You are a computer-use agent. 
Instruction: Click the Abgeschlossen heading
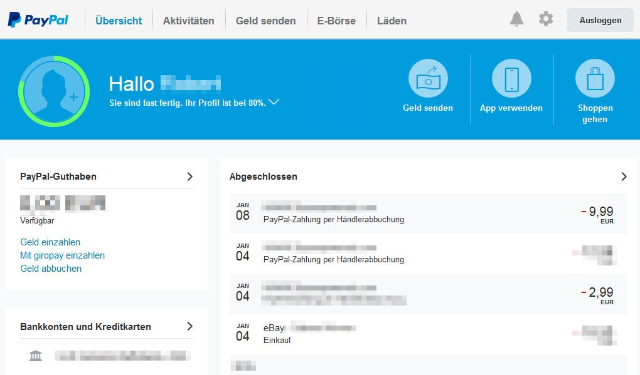(x=264, y=177)
